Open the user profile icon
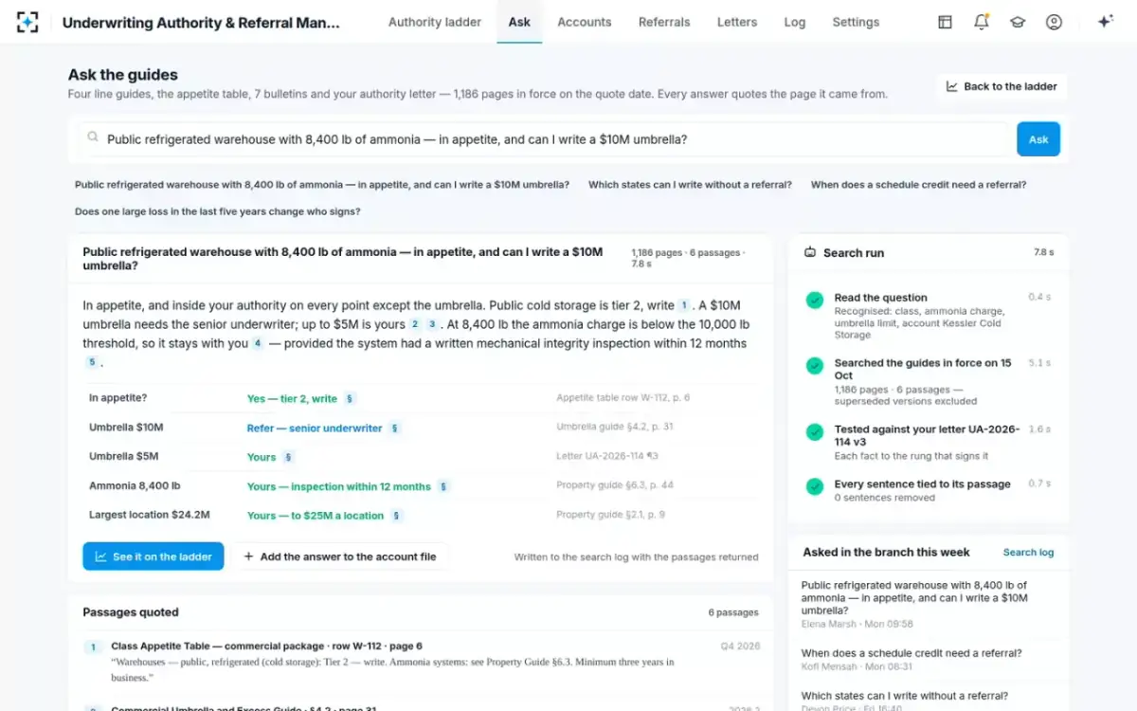This screenshot has height=711, width=1137. 1054,22
